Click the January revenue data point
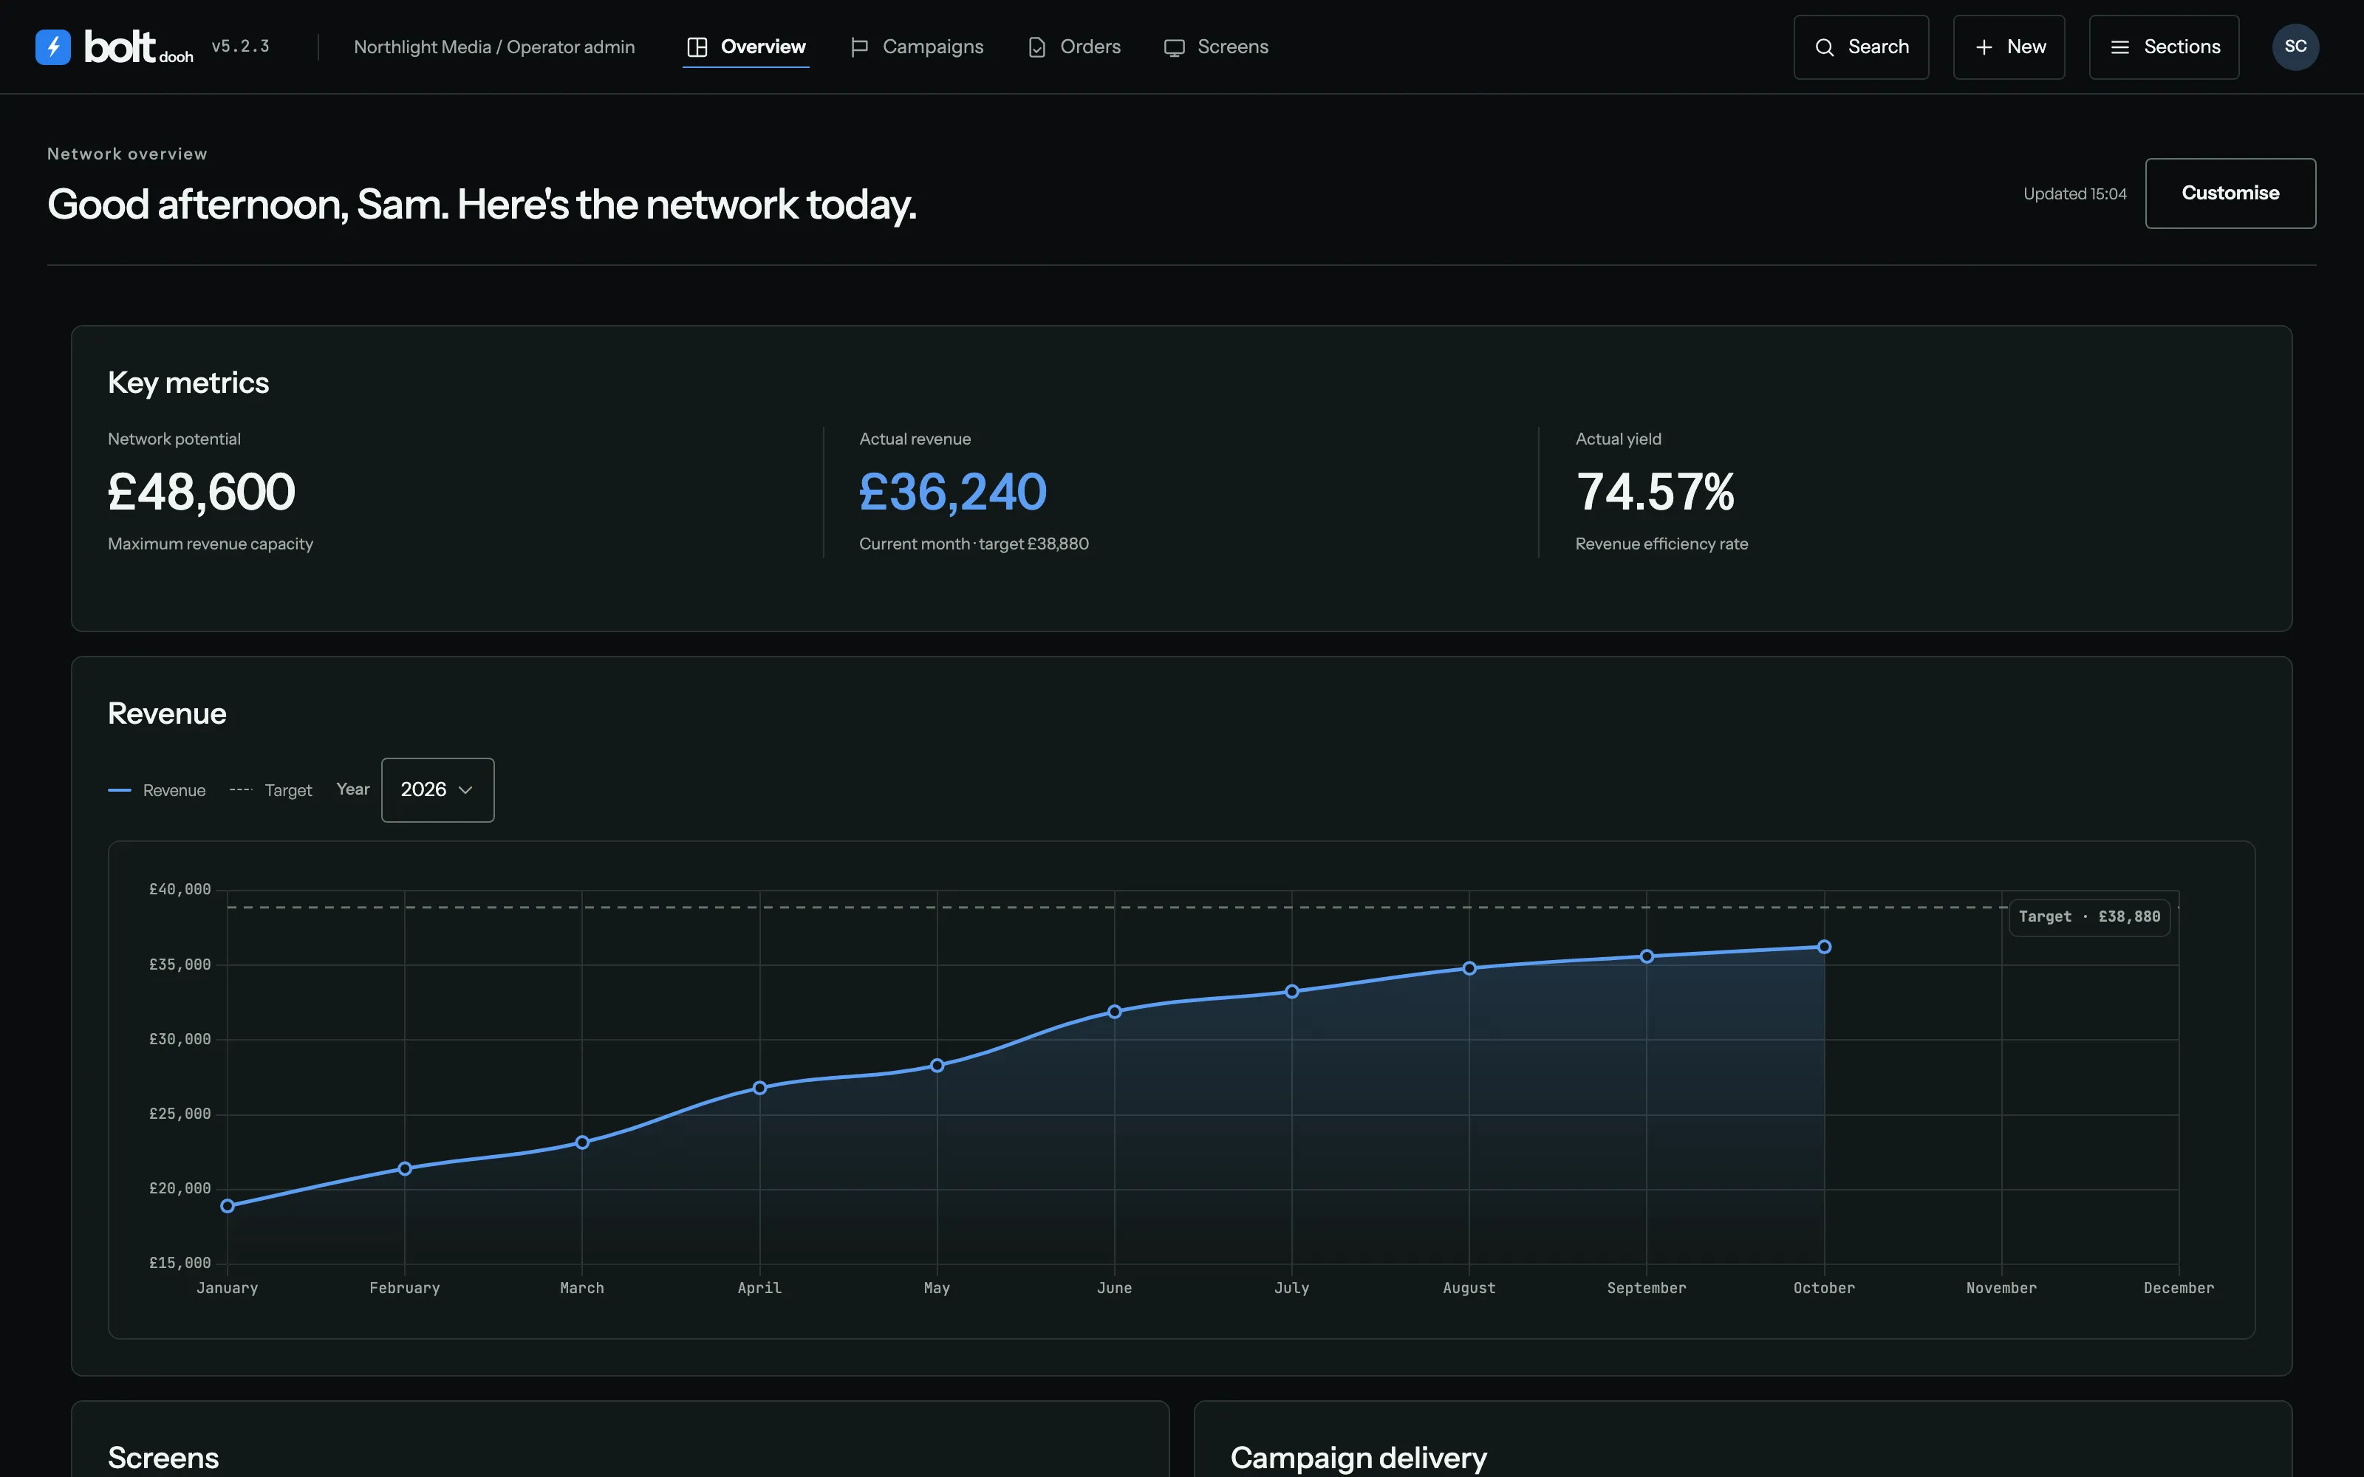 pos(228,1207)
